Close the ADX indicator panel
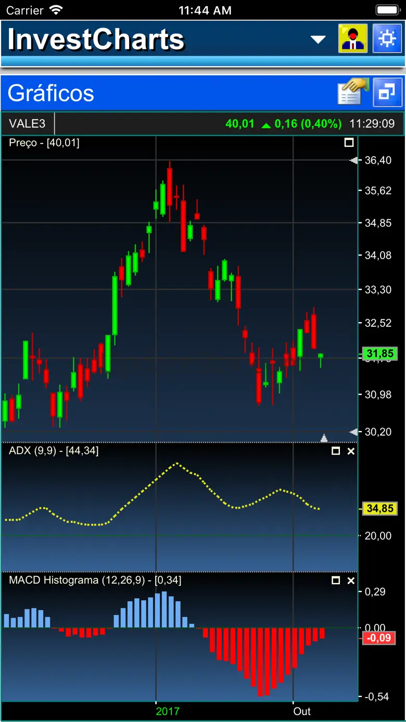Image resolution: width=406 pixels, height=722 pixels. click(x=351, y=451)
